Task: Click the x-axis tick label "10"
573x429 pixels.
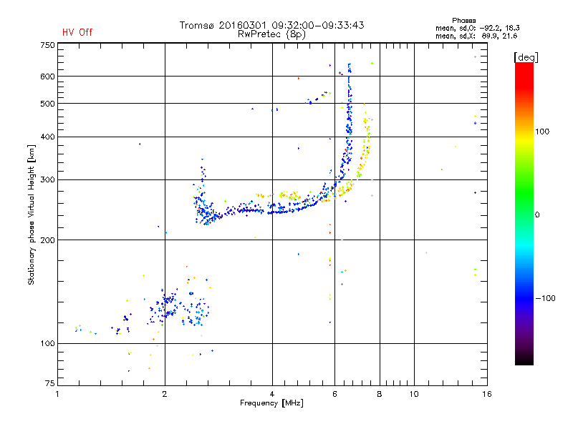Action: pos(414,394)
